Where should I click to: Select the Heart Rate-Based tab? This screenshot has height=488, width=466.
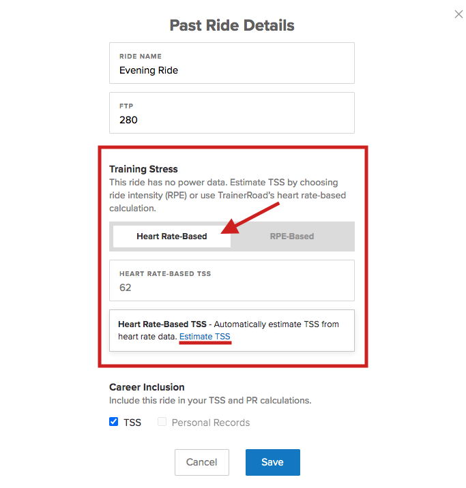tap(172, 237)
